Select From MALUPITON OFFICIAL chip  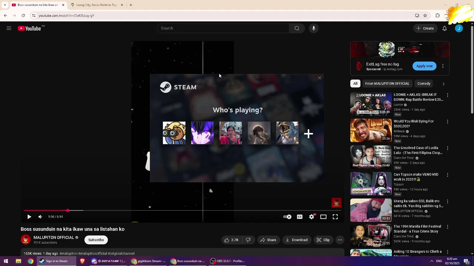(387, 83)
